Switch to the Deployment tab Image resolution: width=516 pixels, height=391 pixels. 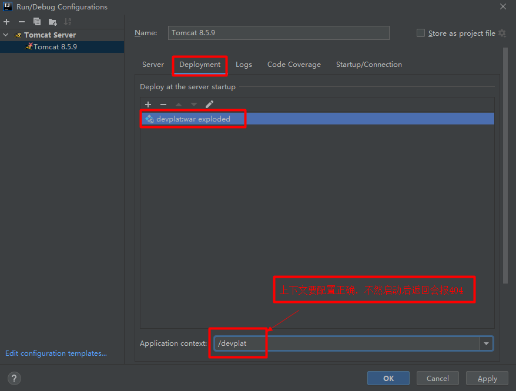tap(200, 65)
